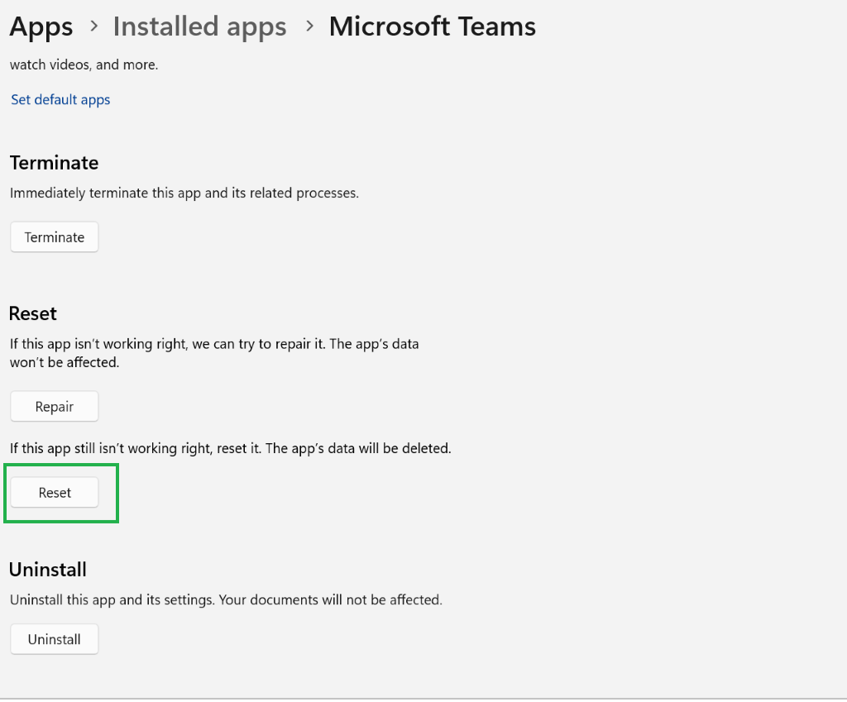This screenshot has width=847, height=702.
Task: Open Installed apps breadcrumb
Action: coord(199,26)
